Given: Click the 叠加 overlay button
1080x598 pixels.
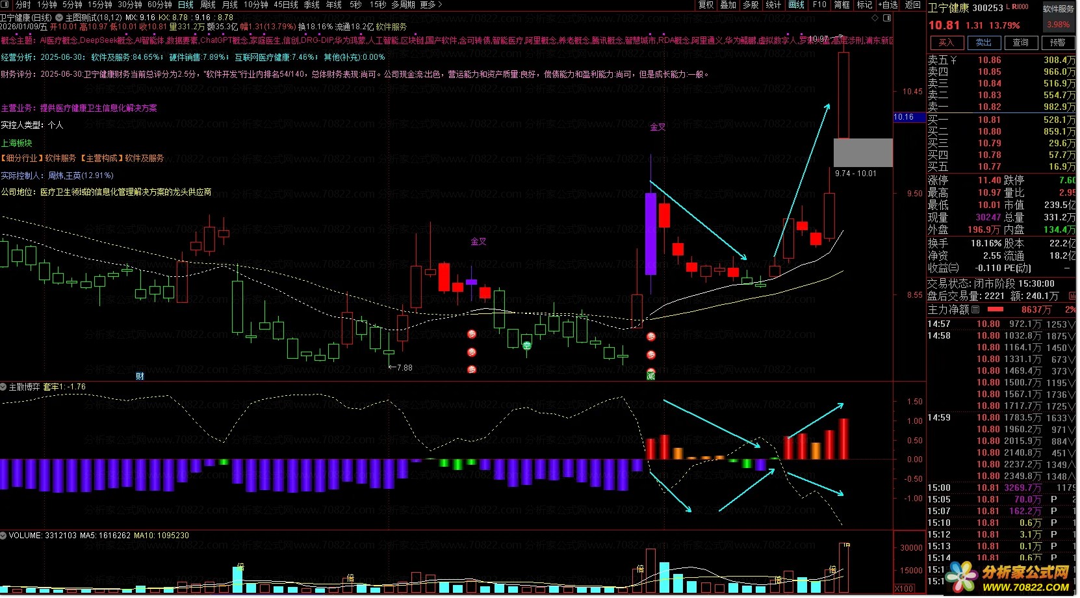Looking at the screenshot, I should [728, 5].
